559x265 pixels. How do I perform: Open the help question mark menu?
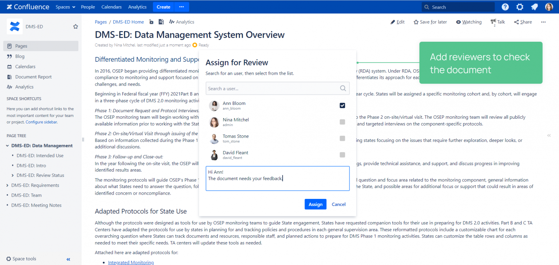pyautogui.click(x=505, y=7)
